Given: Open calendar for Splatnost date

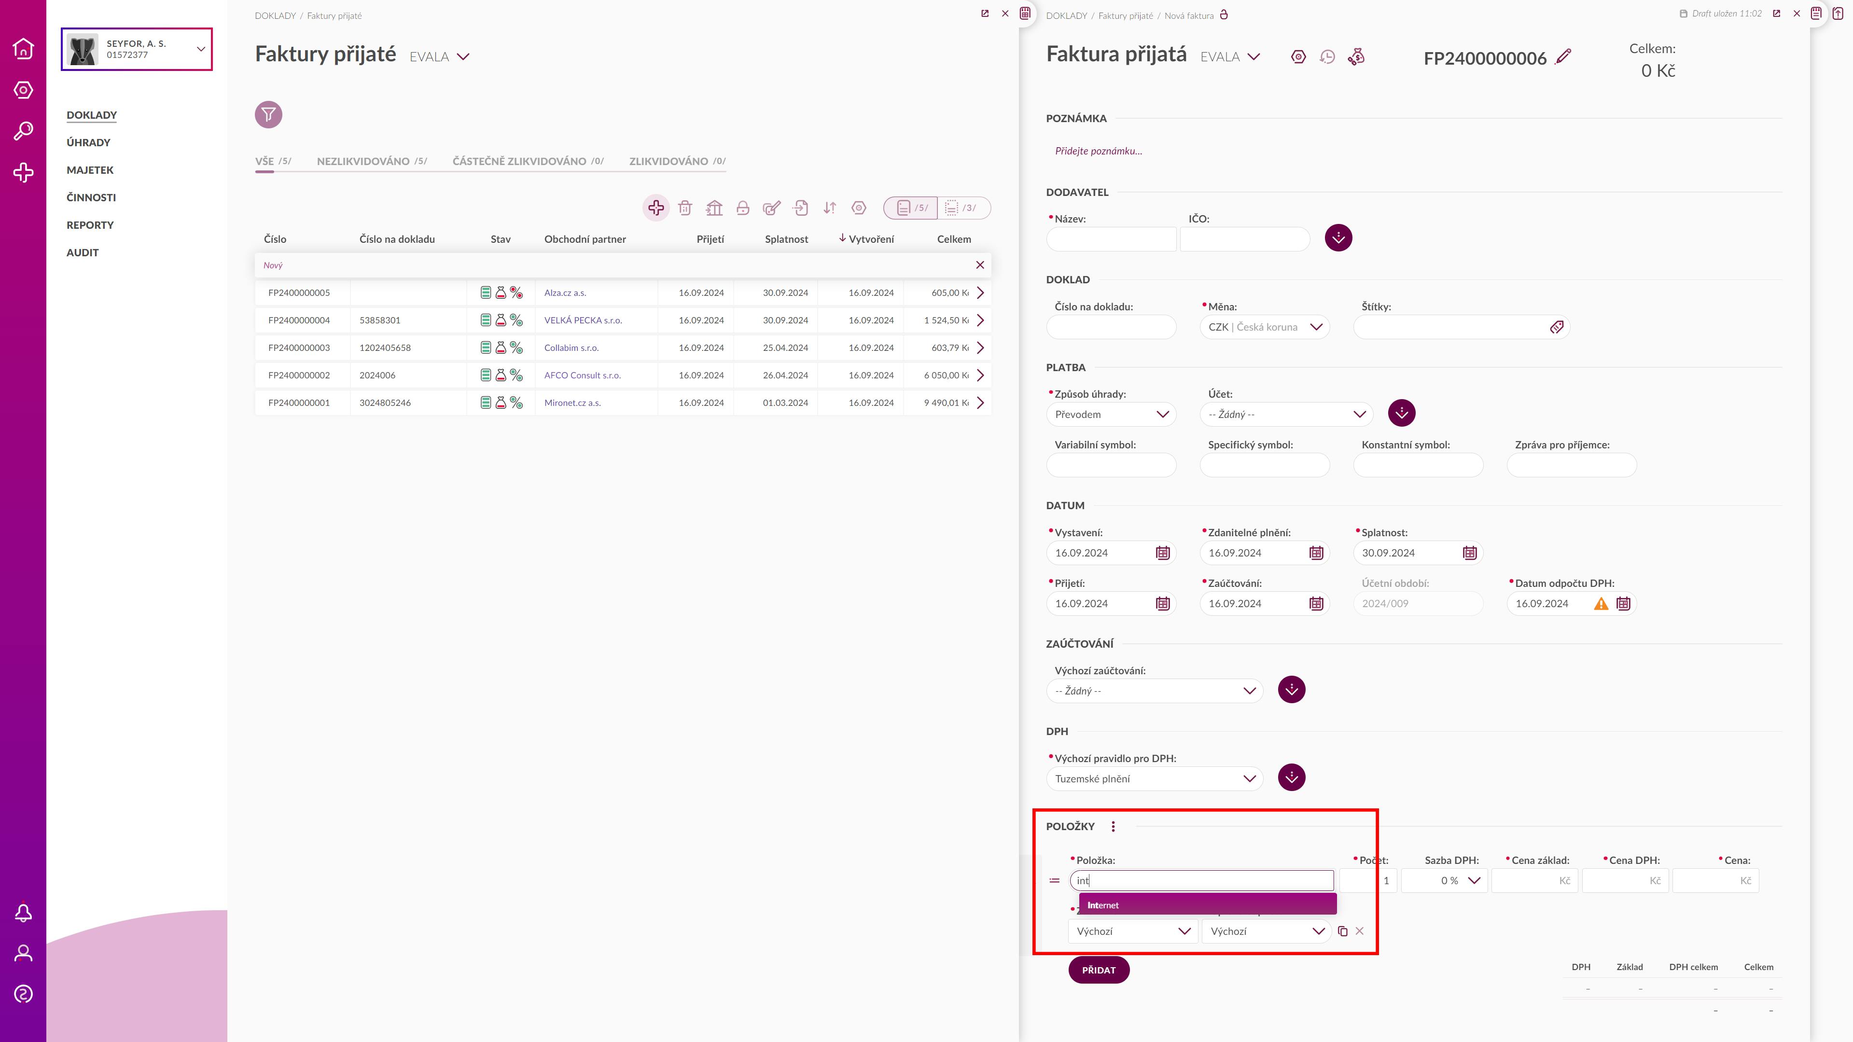Looking at the screenshot, I should 1470,553.
